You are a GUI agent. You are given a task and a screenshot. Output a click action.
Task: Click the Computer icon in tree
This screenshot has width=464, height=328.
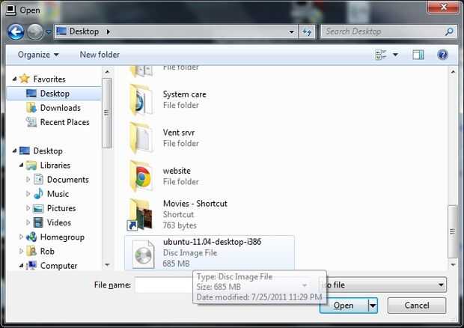[x=31, y=265]
